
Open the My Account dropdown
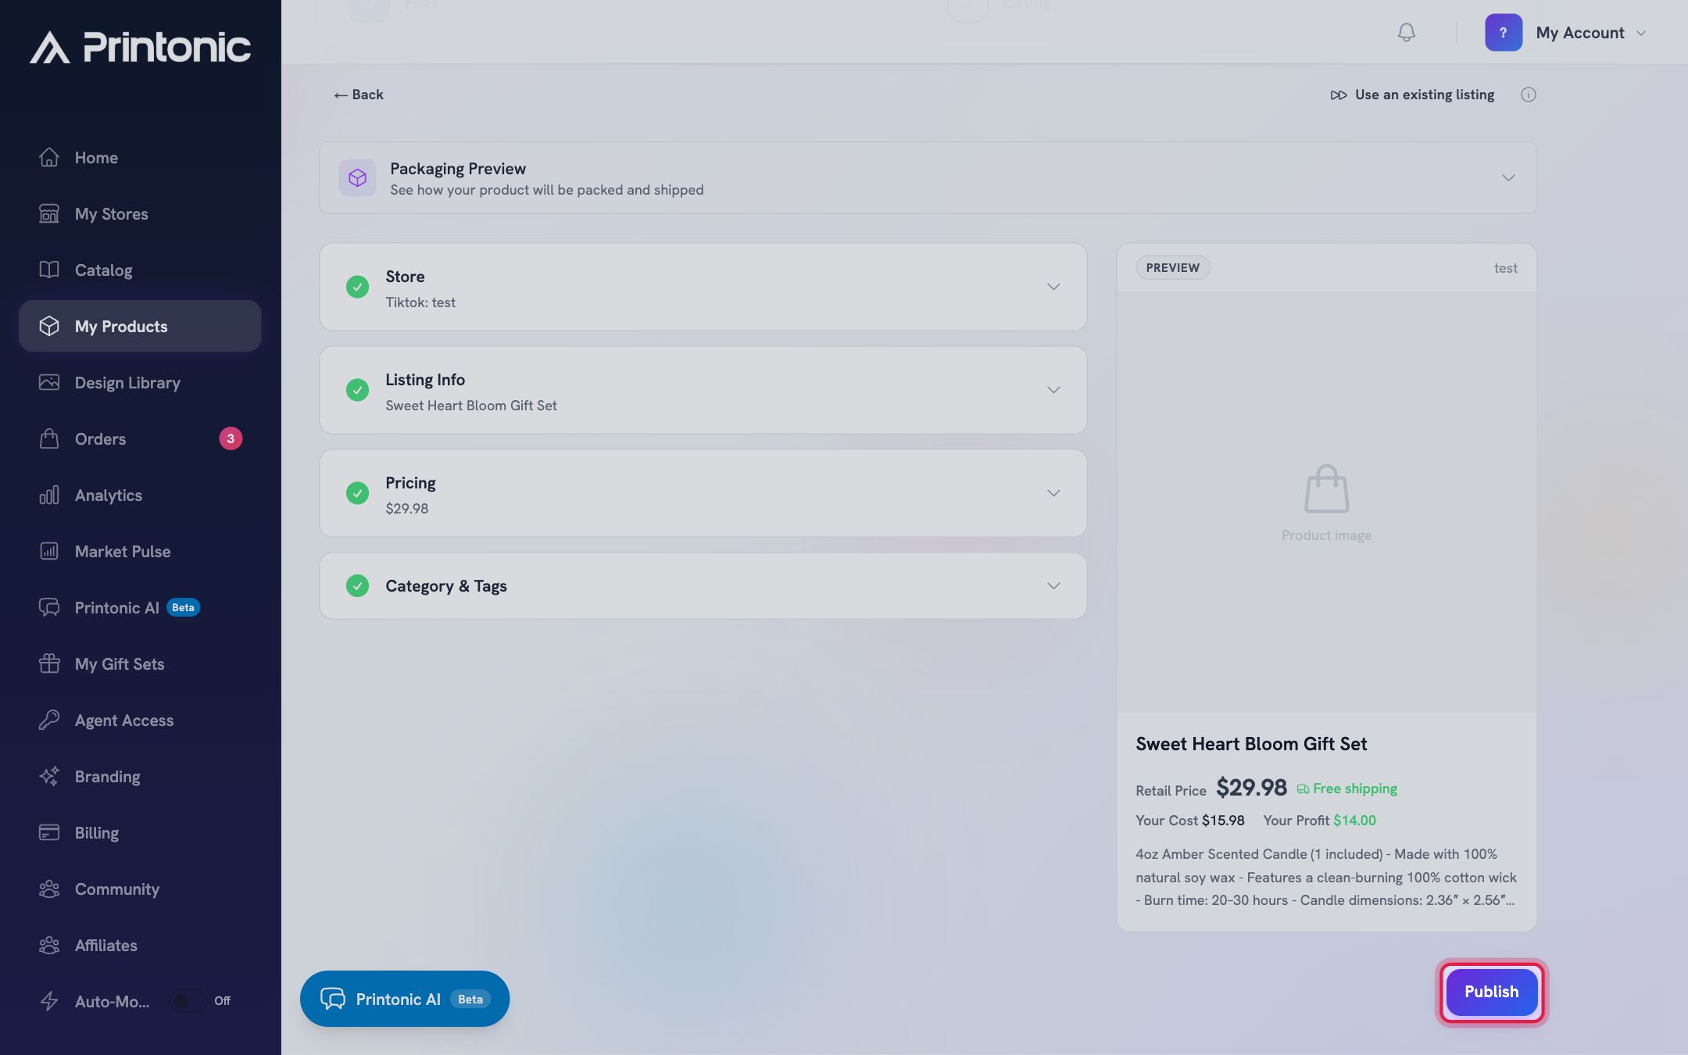click(x=1590, y=33)
